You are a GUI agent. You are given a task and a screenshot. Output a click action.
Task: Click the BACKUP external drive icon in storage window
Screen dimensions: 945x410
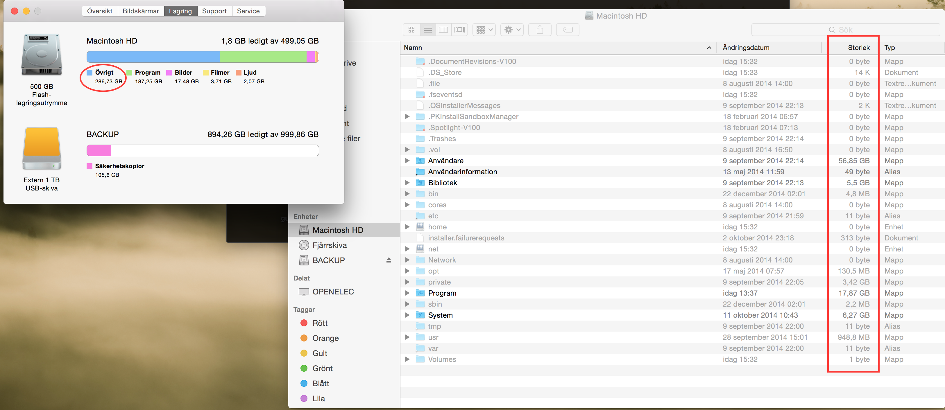[x=42, y=149]
